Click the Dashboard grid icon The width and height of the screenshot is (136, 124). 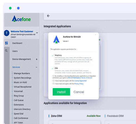coord(6,43)
